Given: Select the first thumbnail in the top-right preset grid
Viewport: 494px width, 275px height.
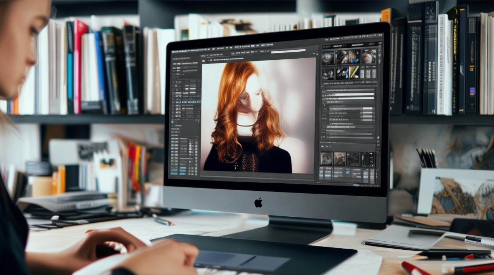Looking at the screenshot, I should pyautogui.click(x=328, y=58).
